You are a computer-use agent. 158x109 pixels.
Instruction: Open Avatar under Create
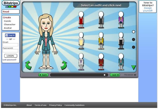8,28
